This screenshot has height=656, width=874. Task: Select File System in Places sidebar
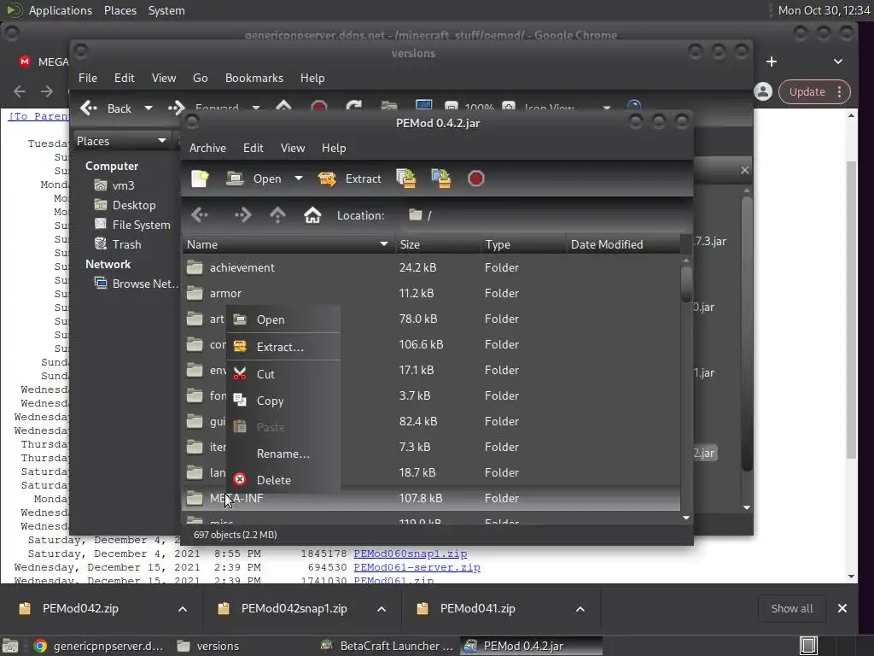(132, 225)
